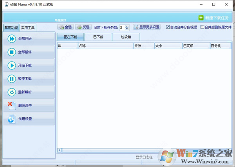235x167 pixels.
Task: Switch to 常用功能 tab
Action: 11,28
